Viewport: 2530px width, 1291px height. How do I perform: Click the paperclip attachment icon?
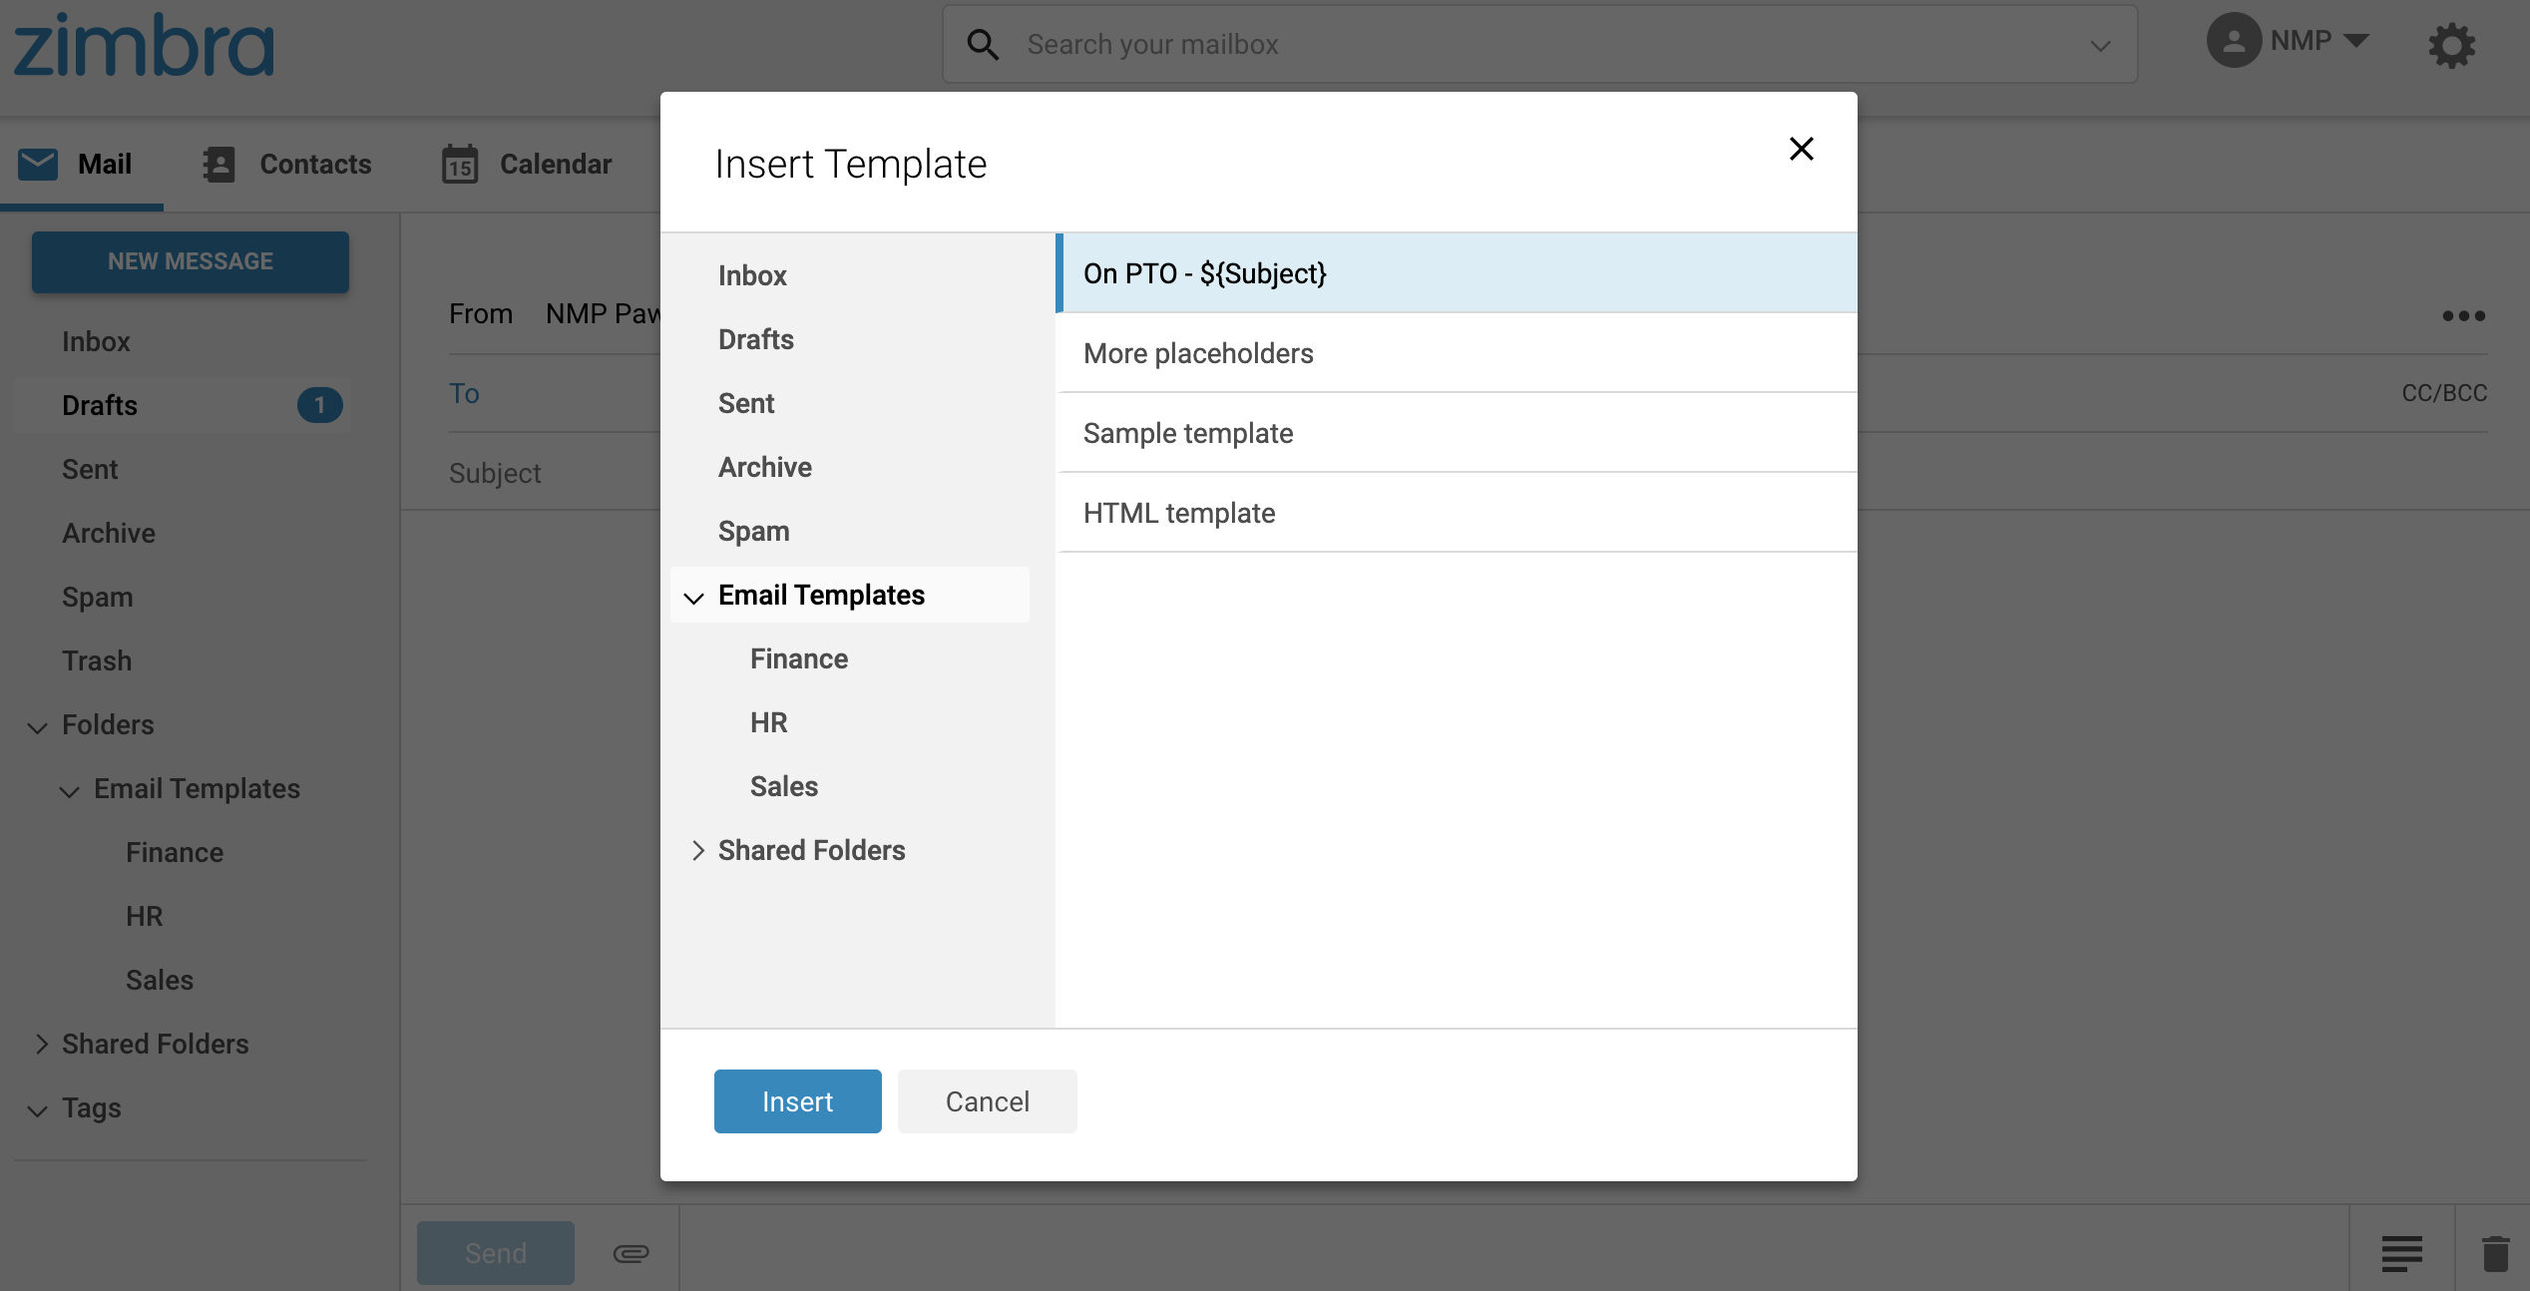tap(631, 1253)
